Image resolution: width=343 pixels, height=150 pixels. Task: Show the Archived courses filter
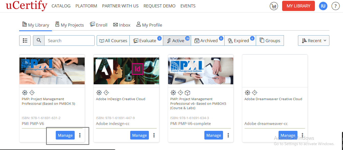tap(208, 40)
